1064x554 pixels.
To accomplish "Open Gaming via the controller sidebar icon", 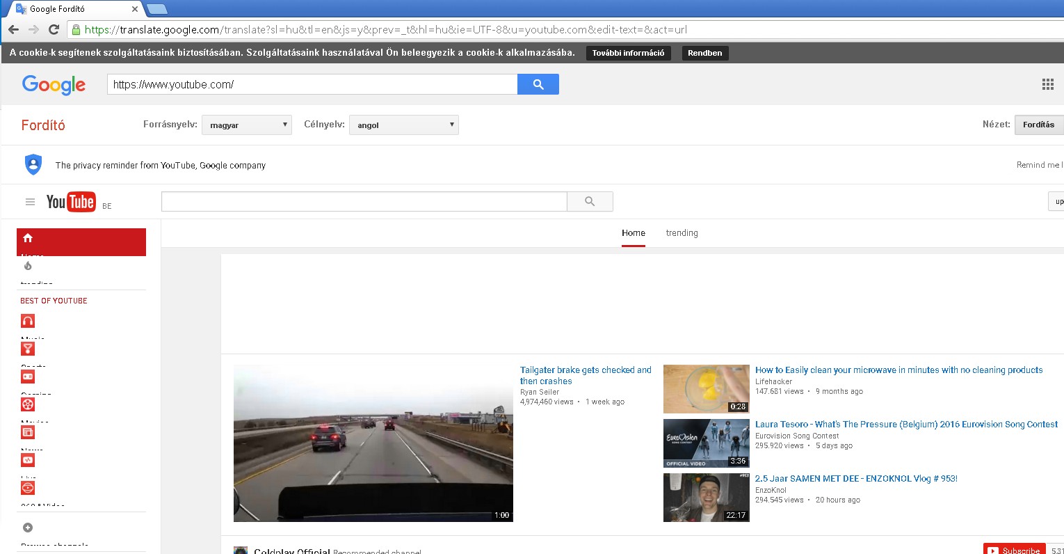I will pos(28,377).
